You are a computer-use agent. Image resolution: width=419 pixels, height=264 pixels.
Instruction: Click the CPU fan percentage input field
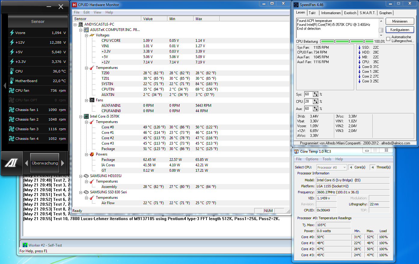pos(309,101)
